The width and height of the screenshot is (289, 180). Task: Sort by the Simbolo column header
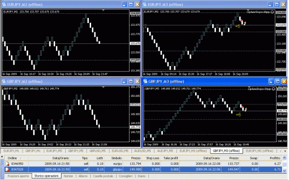tap(114, 158)
